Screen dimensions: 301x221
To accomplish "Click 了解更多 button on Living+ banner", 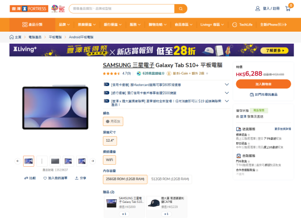I will (274, 51).
